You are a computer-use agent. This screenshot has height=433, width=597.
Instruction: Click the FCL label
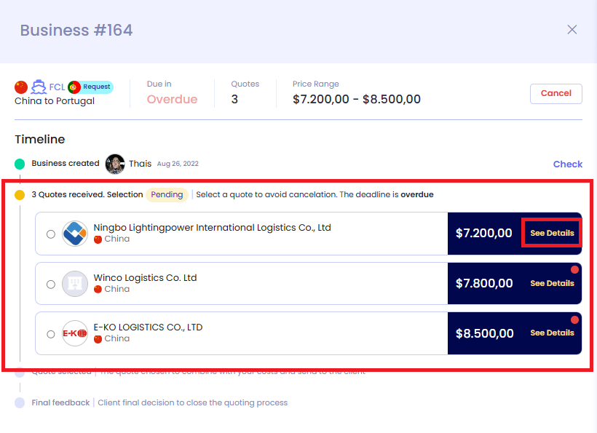pyautogui.click(x=57, y=87)
